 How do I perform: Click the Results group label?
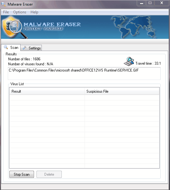tap(11, 54)
